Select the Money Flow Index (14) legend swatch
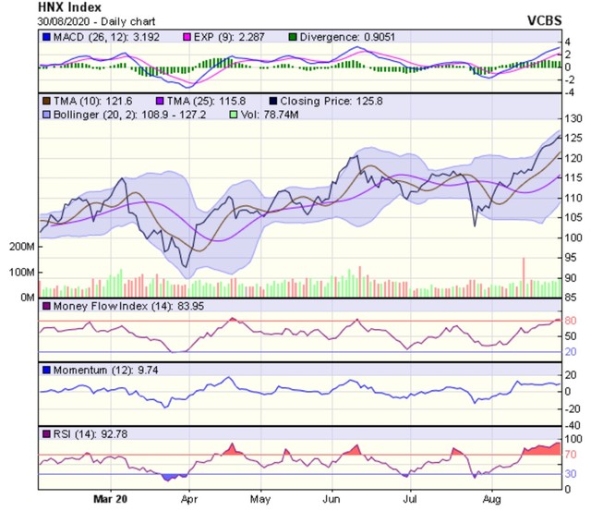591x511 pixels. pos(47,306)
